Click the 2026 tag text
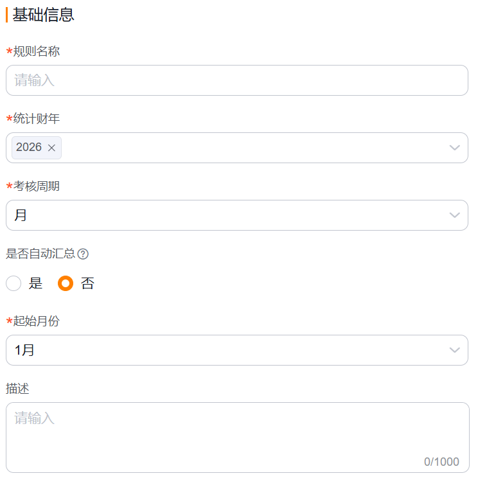The image size is (478, 478). (x=29, y=148)
